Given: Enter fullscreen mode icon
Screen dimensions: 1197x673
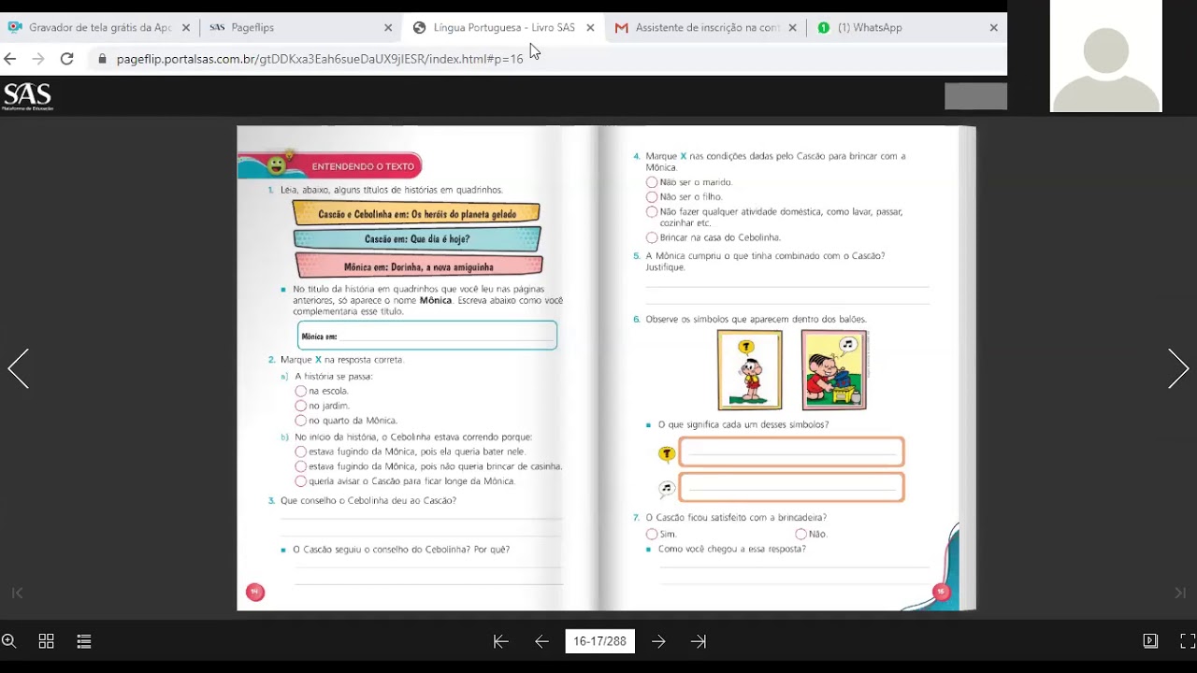Looking at the screenshot, I should tap(1188, 641).
